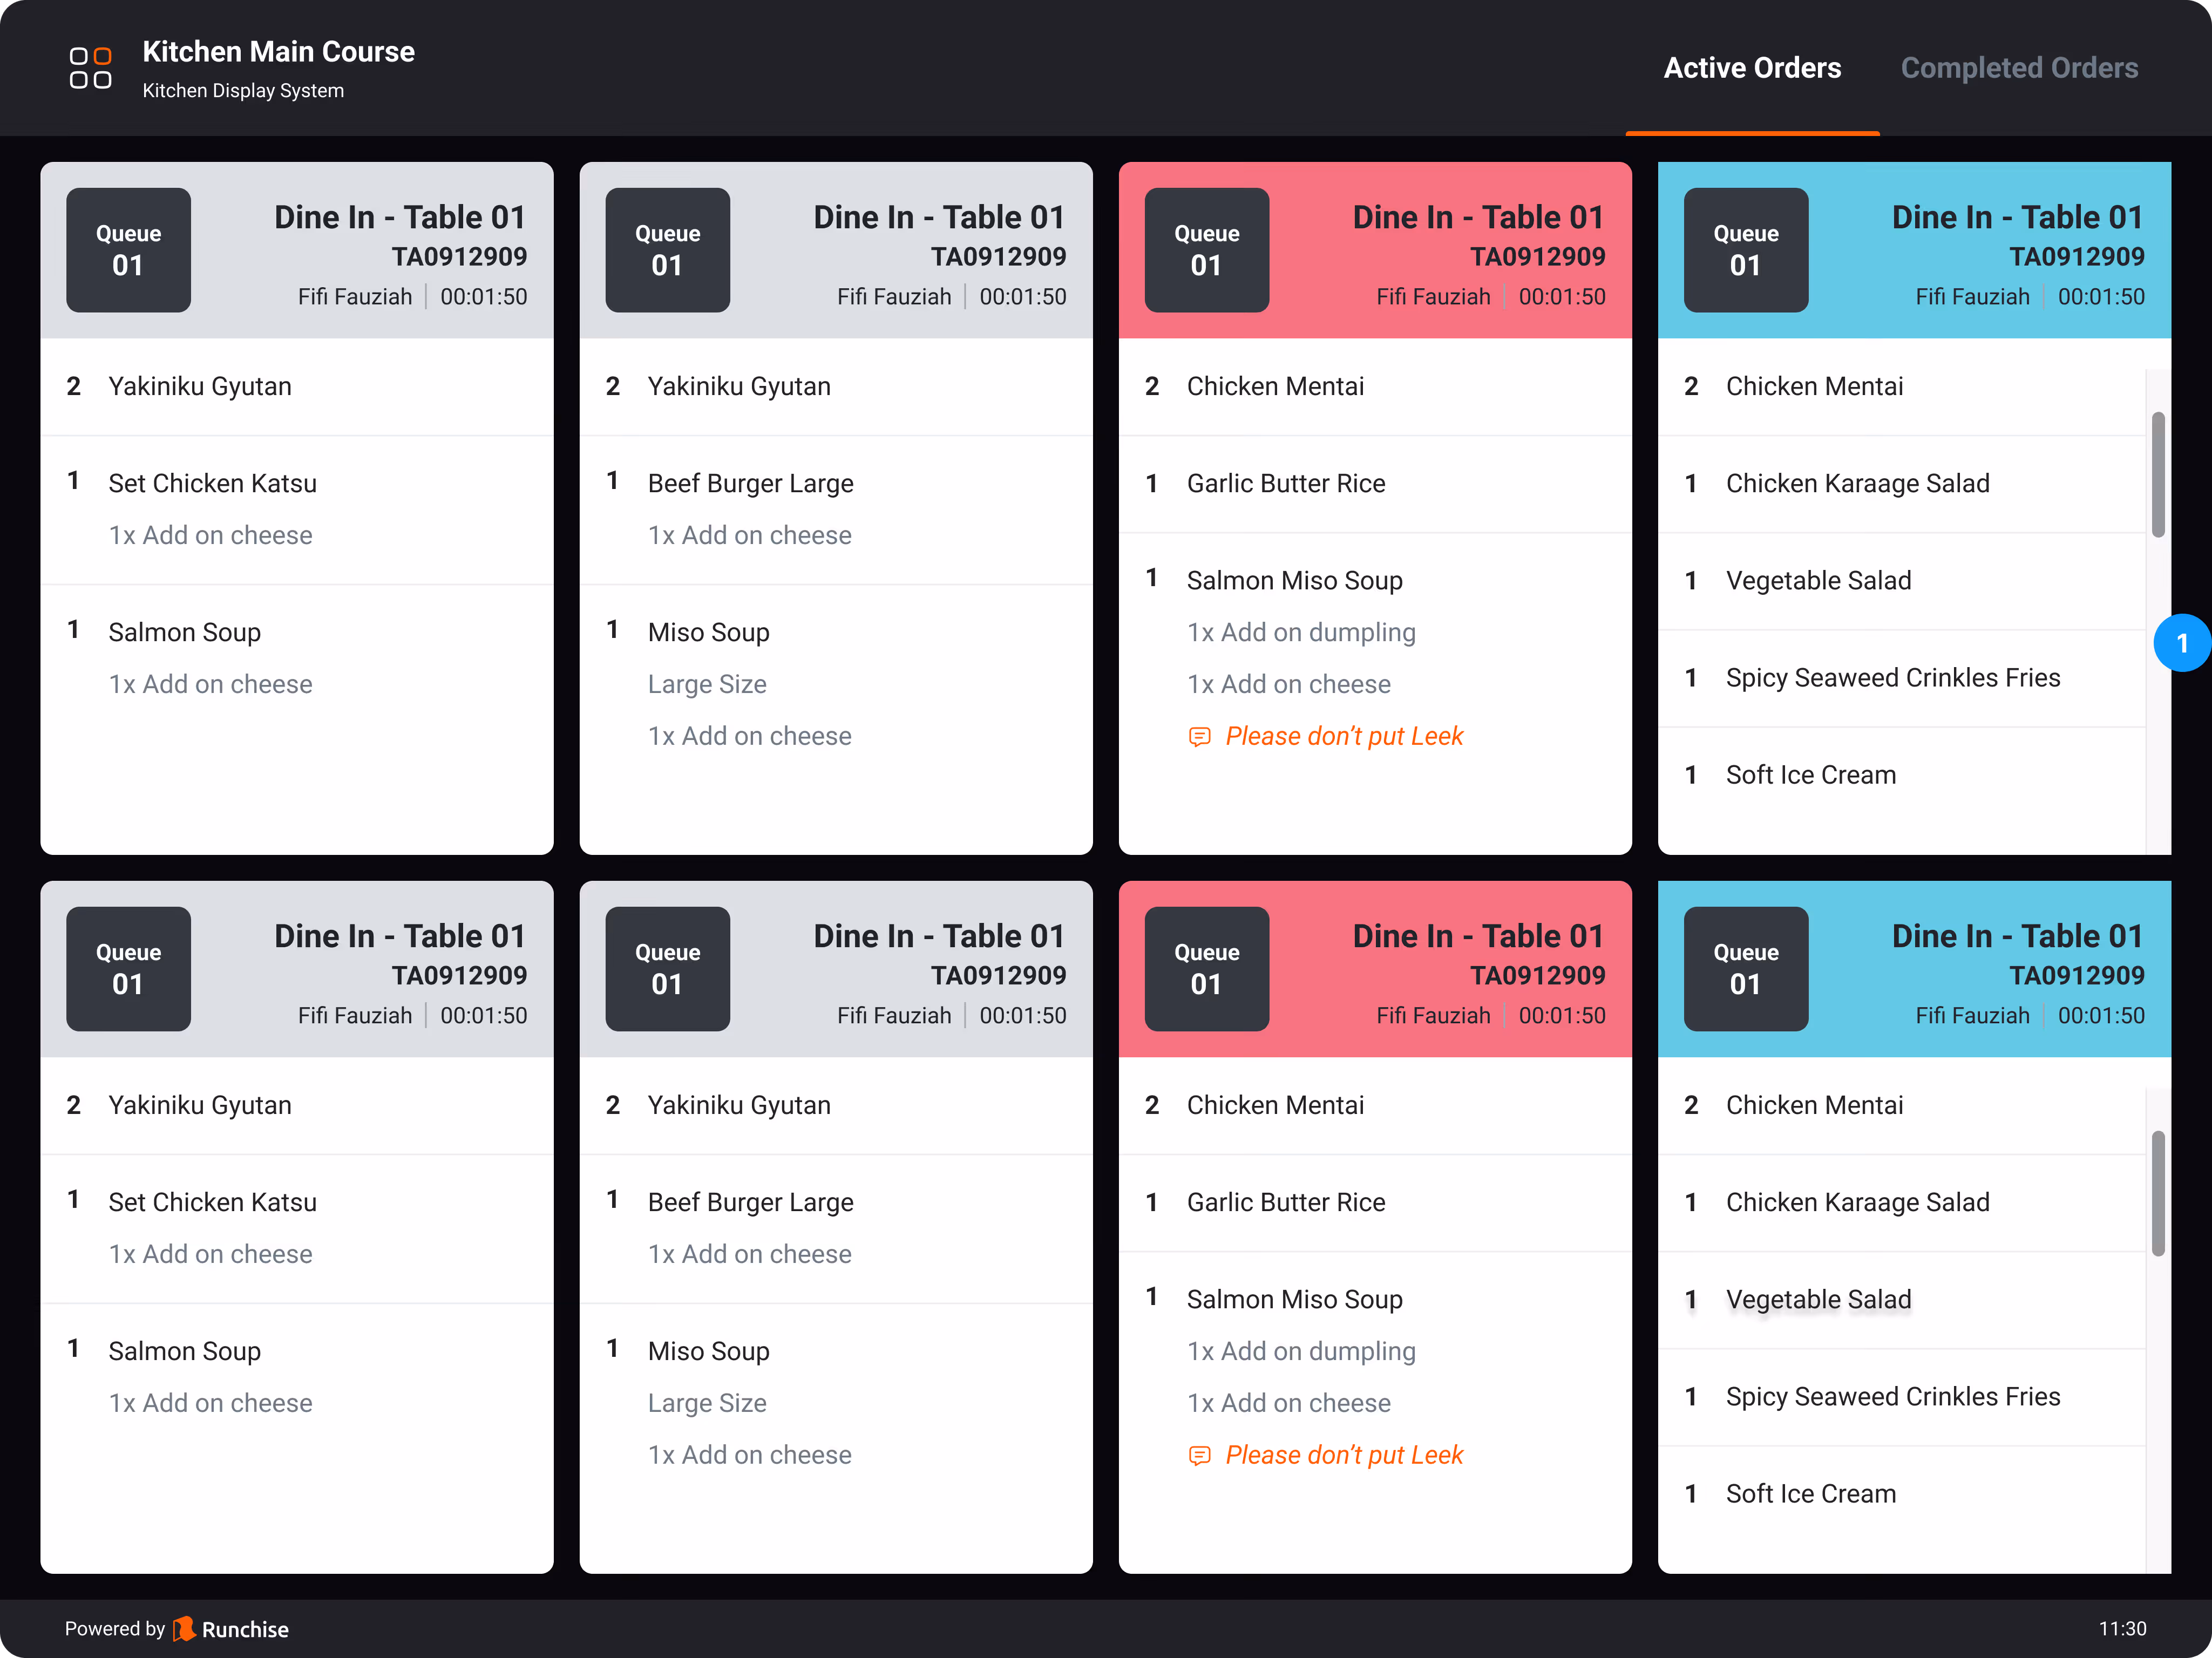Select Garlic Butter Rice in bottom red card
This screenshot has width=2212, height=1658.
coord(1285,1202)
